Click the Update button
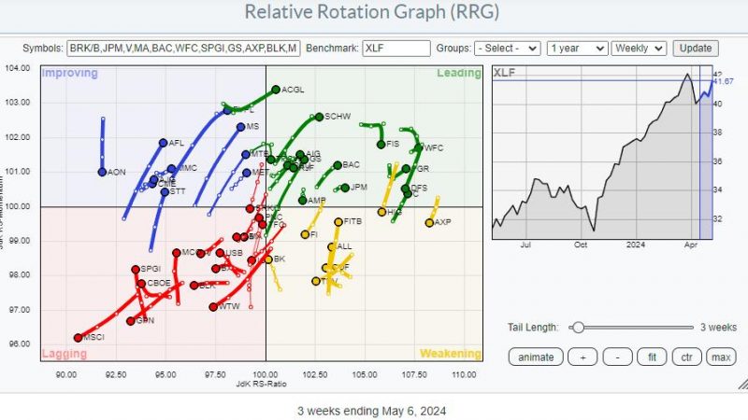The height and width of the screenshot is (420, 748). tap(696, 49)
